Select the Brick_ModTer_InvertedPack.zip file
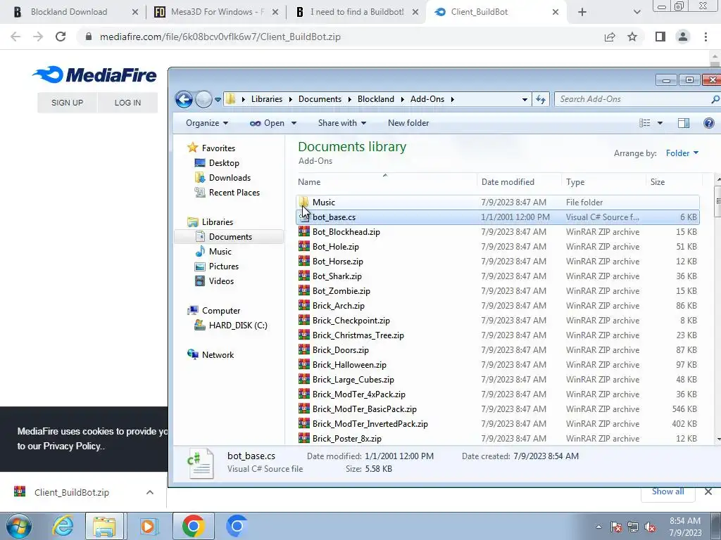 click(498, 424)
